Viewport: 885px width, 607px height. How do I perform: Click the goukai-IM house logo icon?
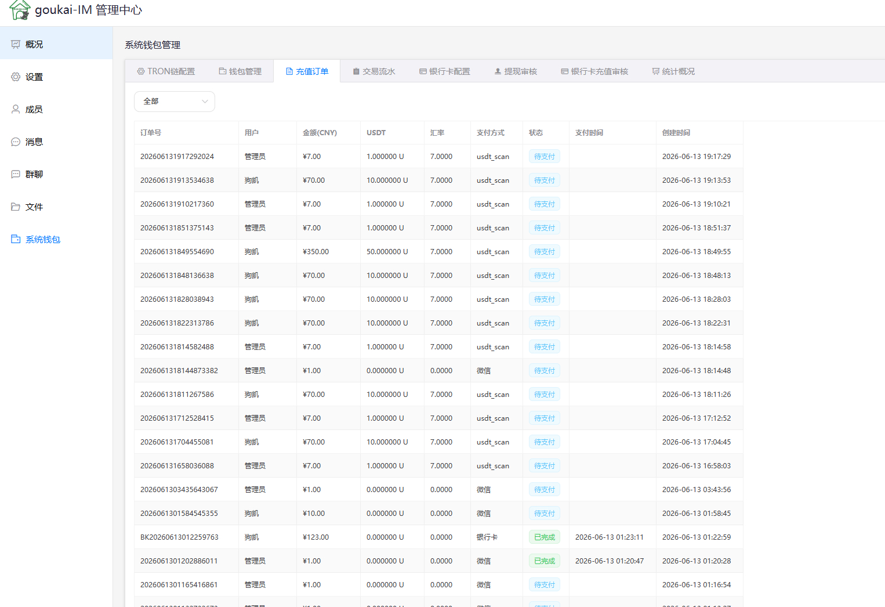click(x=20, y=10)
